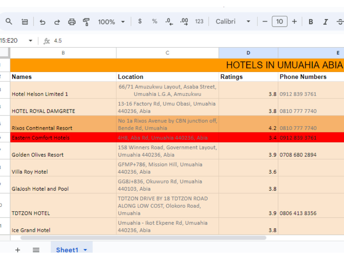344x258 pixels.
Task: Select the Umuahia - Ikot Ekpene Rd cell
Action: (168, 226)
